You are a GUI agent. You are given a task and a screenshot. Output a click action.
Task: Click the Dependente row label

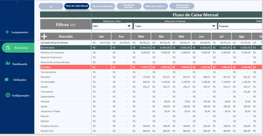point(48,97)
